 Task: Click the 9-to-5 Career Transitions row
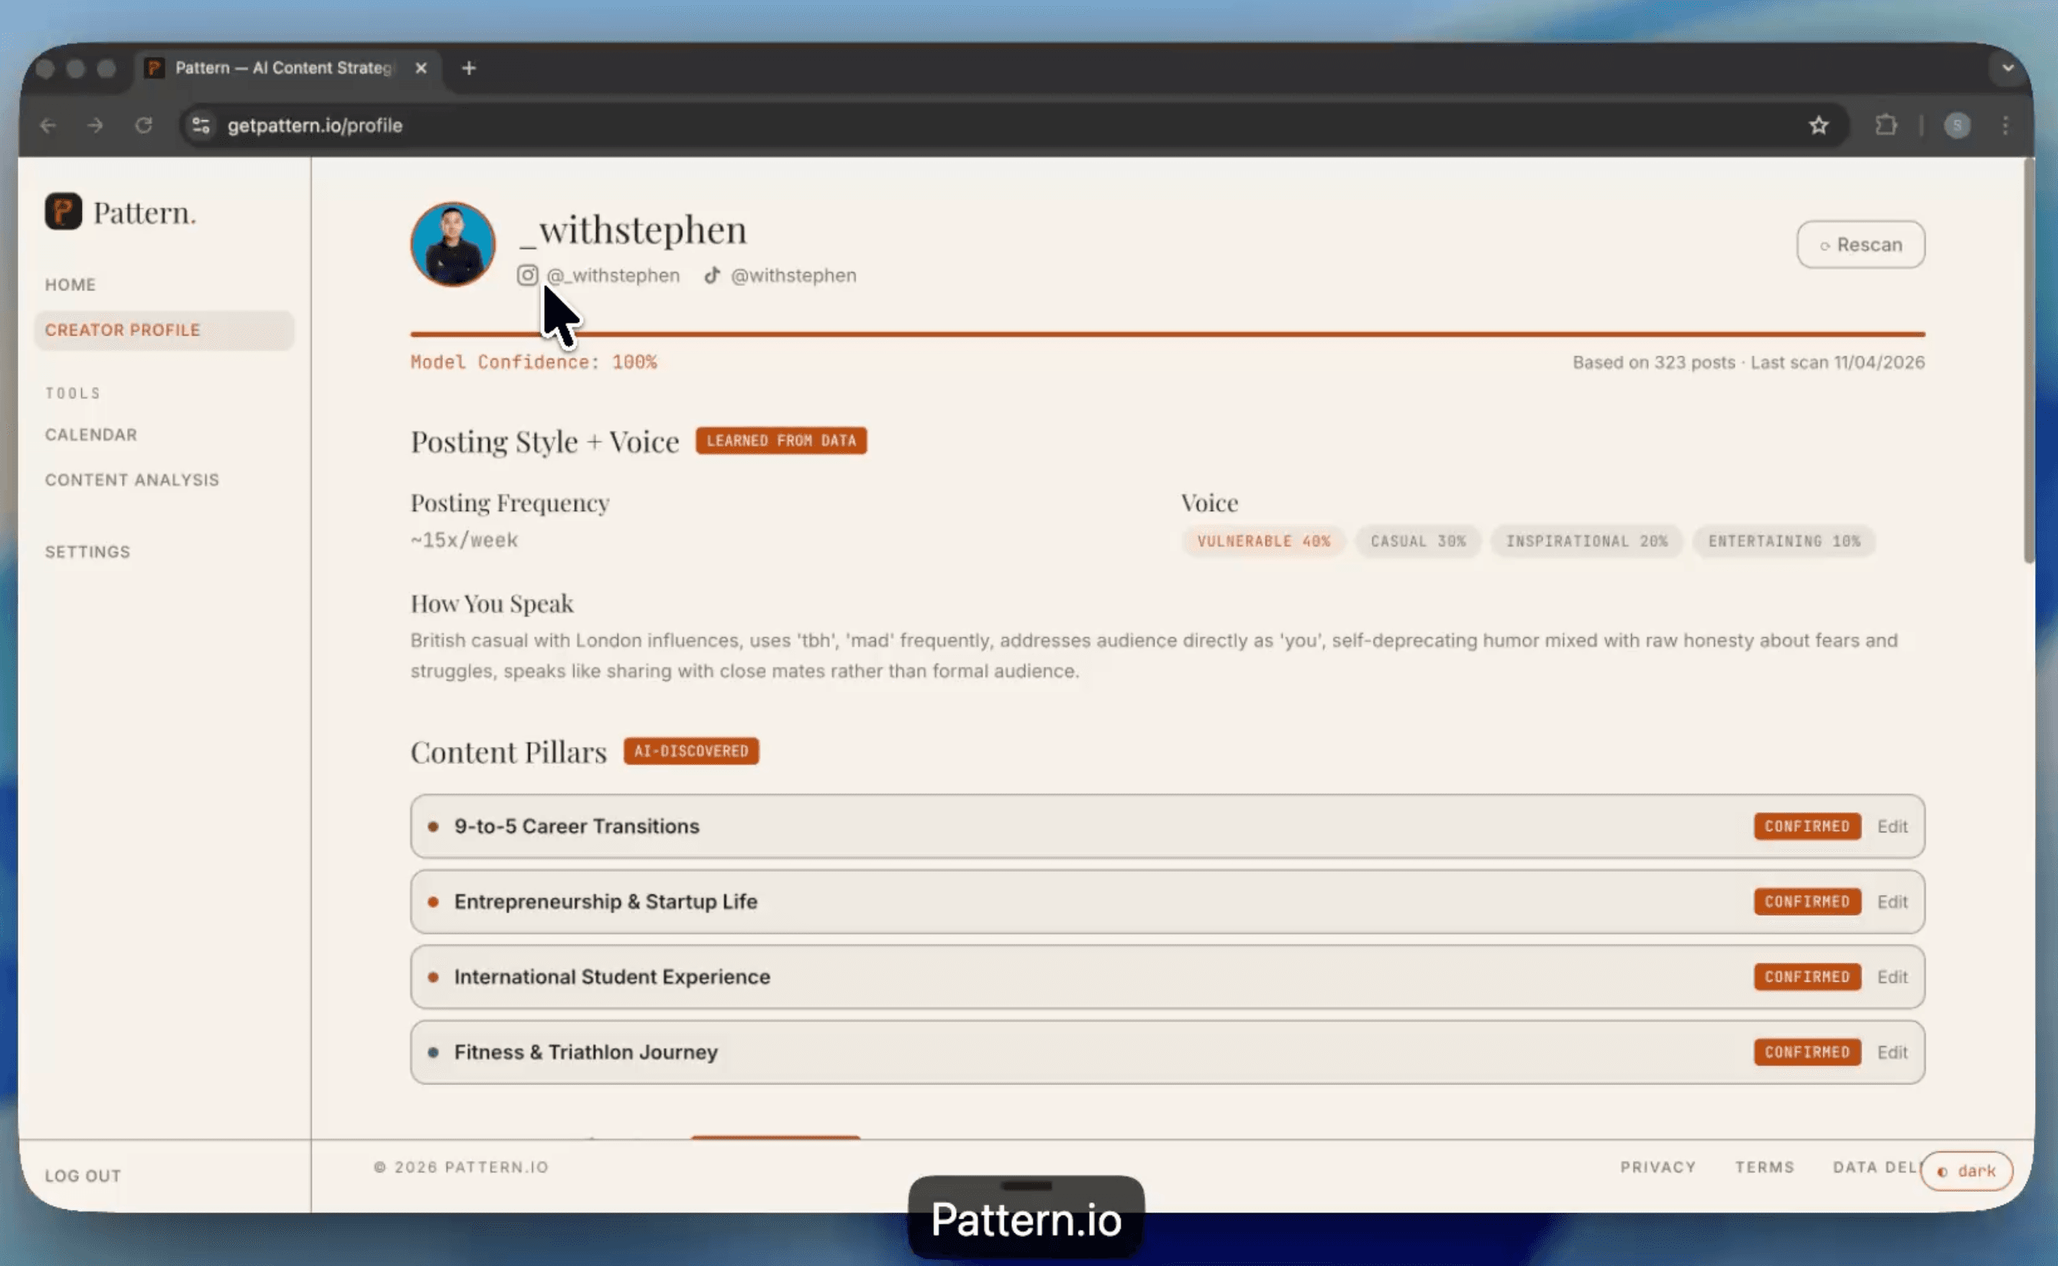[x=1168, y=826]
